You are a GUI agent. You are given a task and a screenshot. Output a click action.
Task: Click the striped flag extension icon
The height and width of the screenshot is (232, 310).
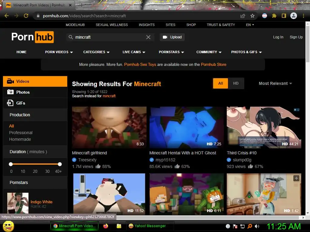pos(265,16)
